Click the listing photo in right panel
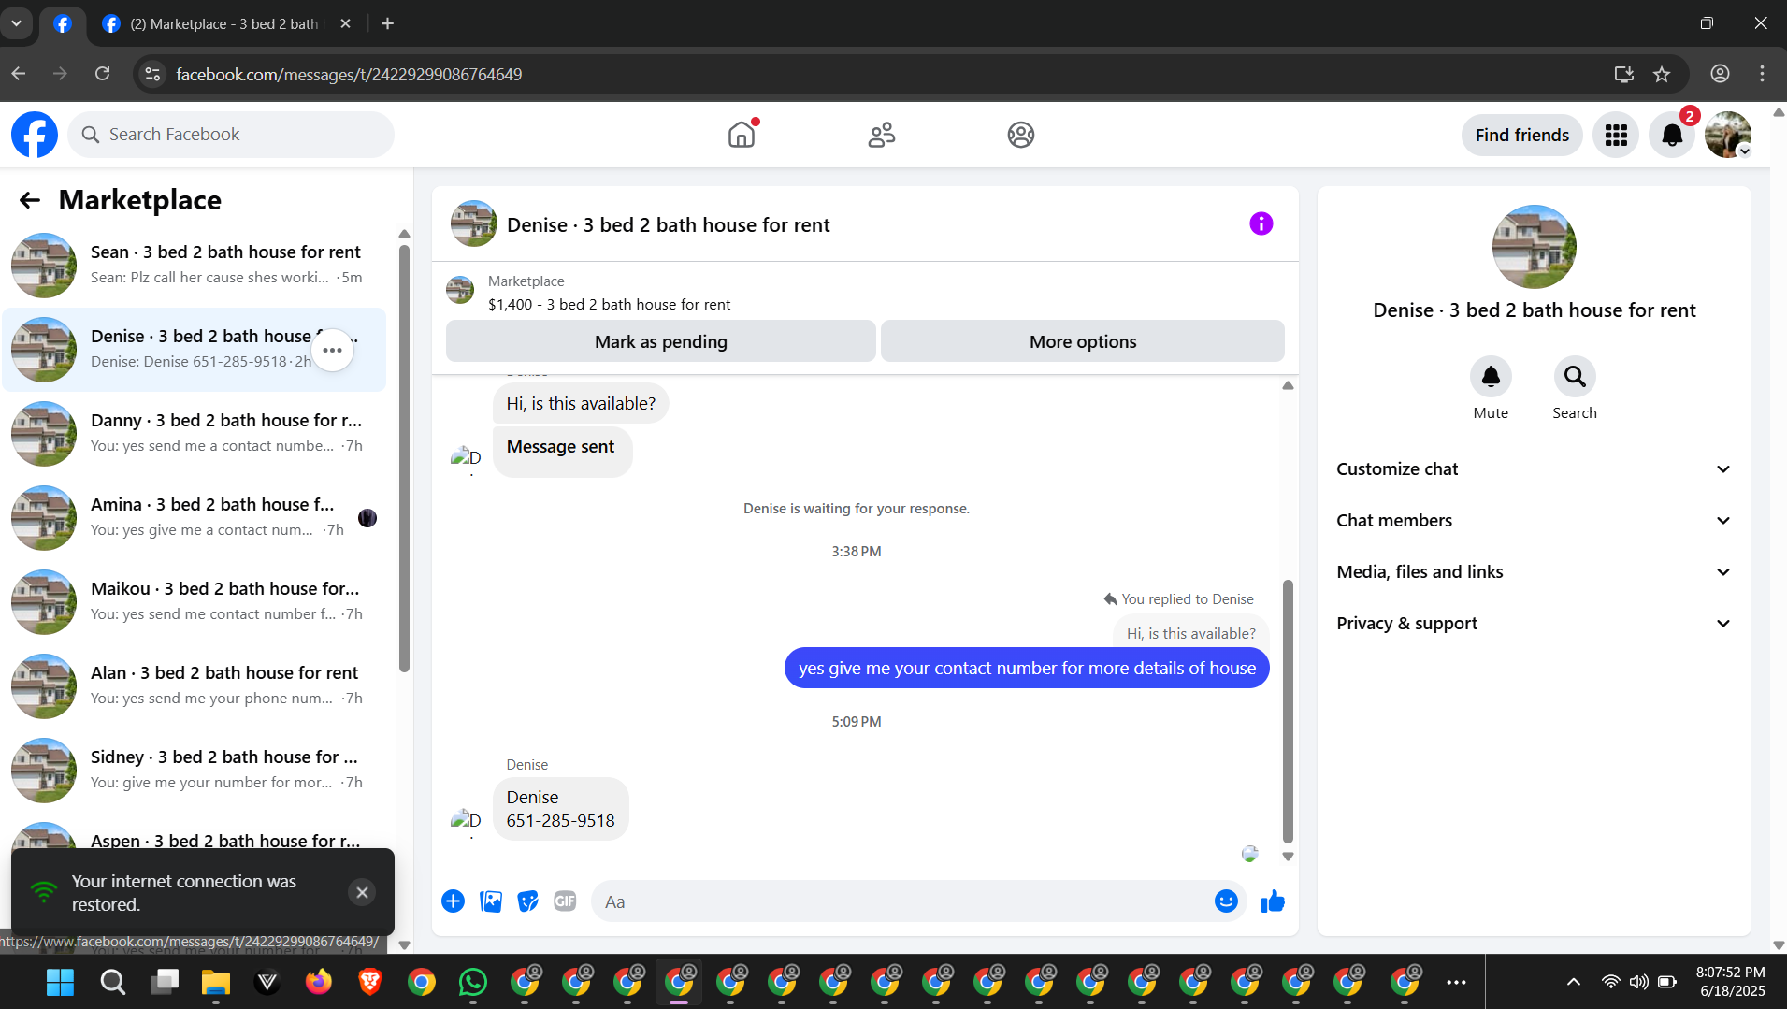 (x=1534, y=247)
